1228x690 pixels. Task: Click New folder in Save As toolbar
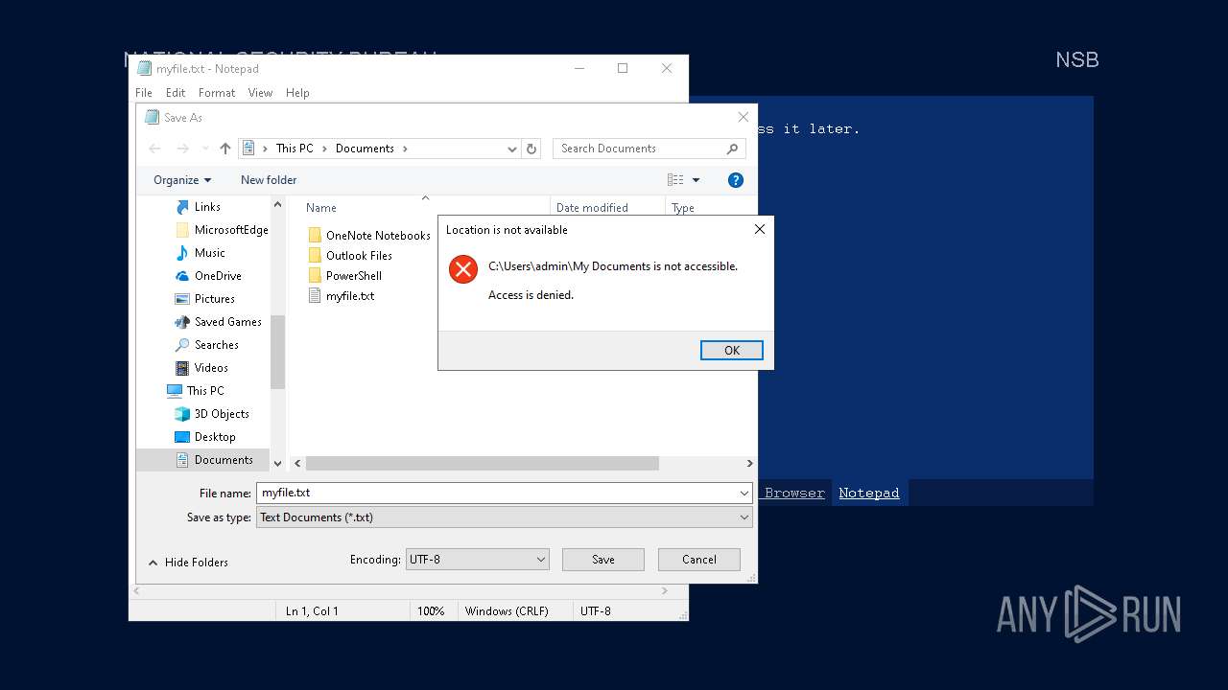[269, 180]
